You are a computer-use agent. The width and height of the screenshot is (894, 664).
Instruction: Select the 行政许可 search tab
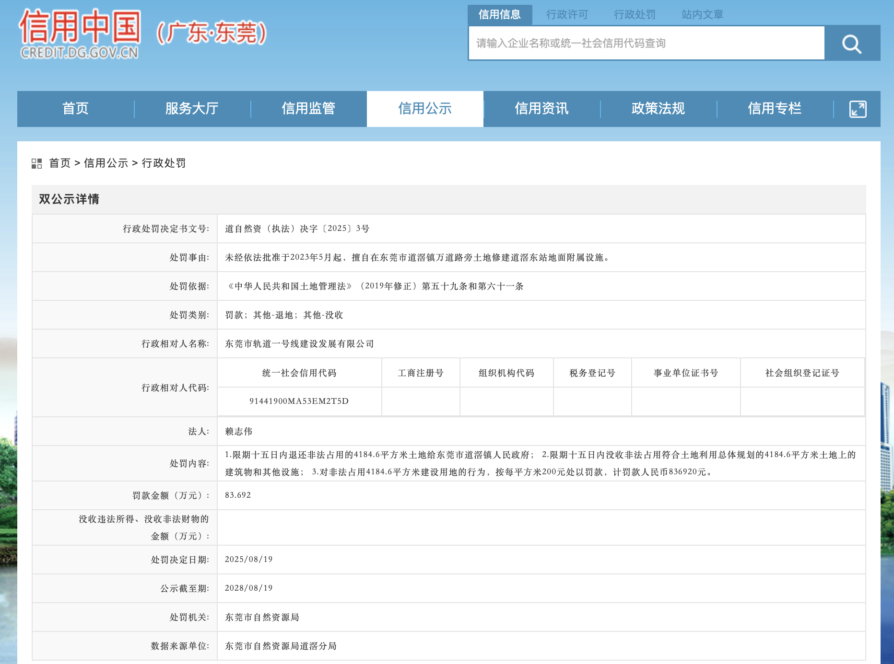click(x=567, y=15)
